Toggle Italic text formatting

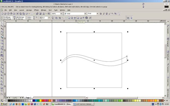(x=104, y=14)
